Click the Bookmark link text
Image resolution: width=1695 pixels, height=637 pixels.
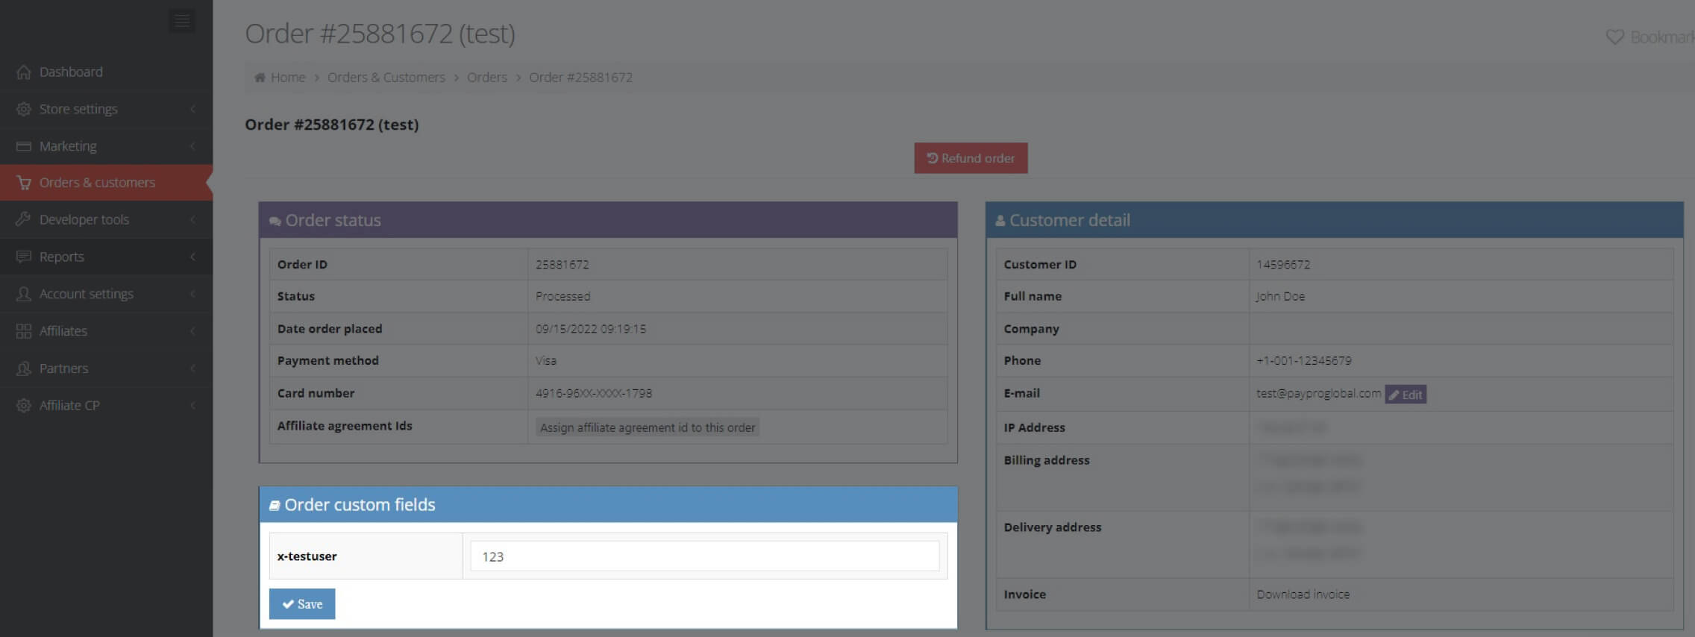point(1661,37)
